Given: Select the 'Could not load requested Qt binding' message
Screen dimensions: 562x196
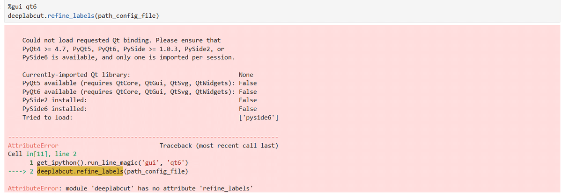Looking at the screenshot, I should pyautogui.click(x=128, y=49).
